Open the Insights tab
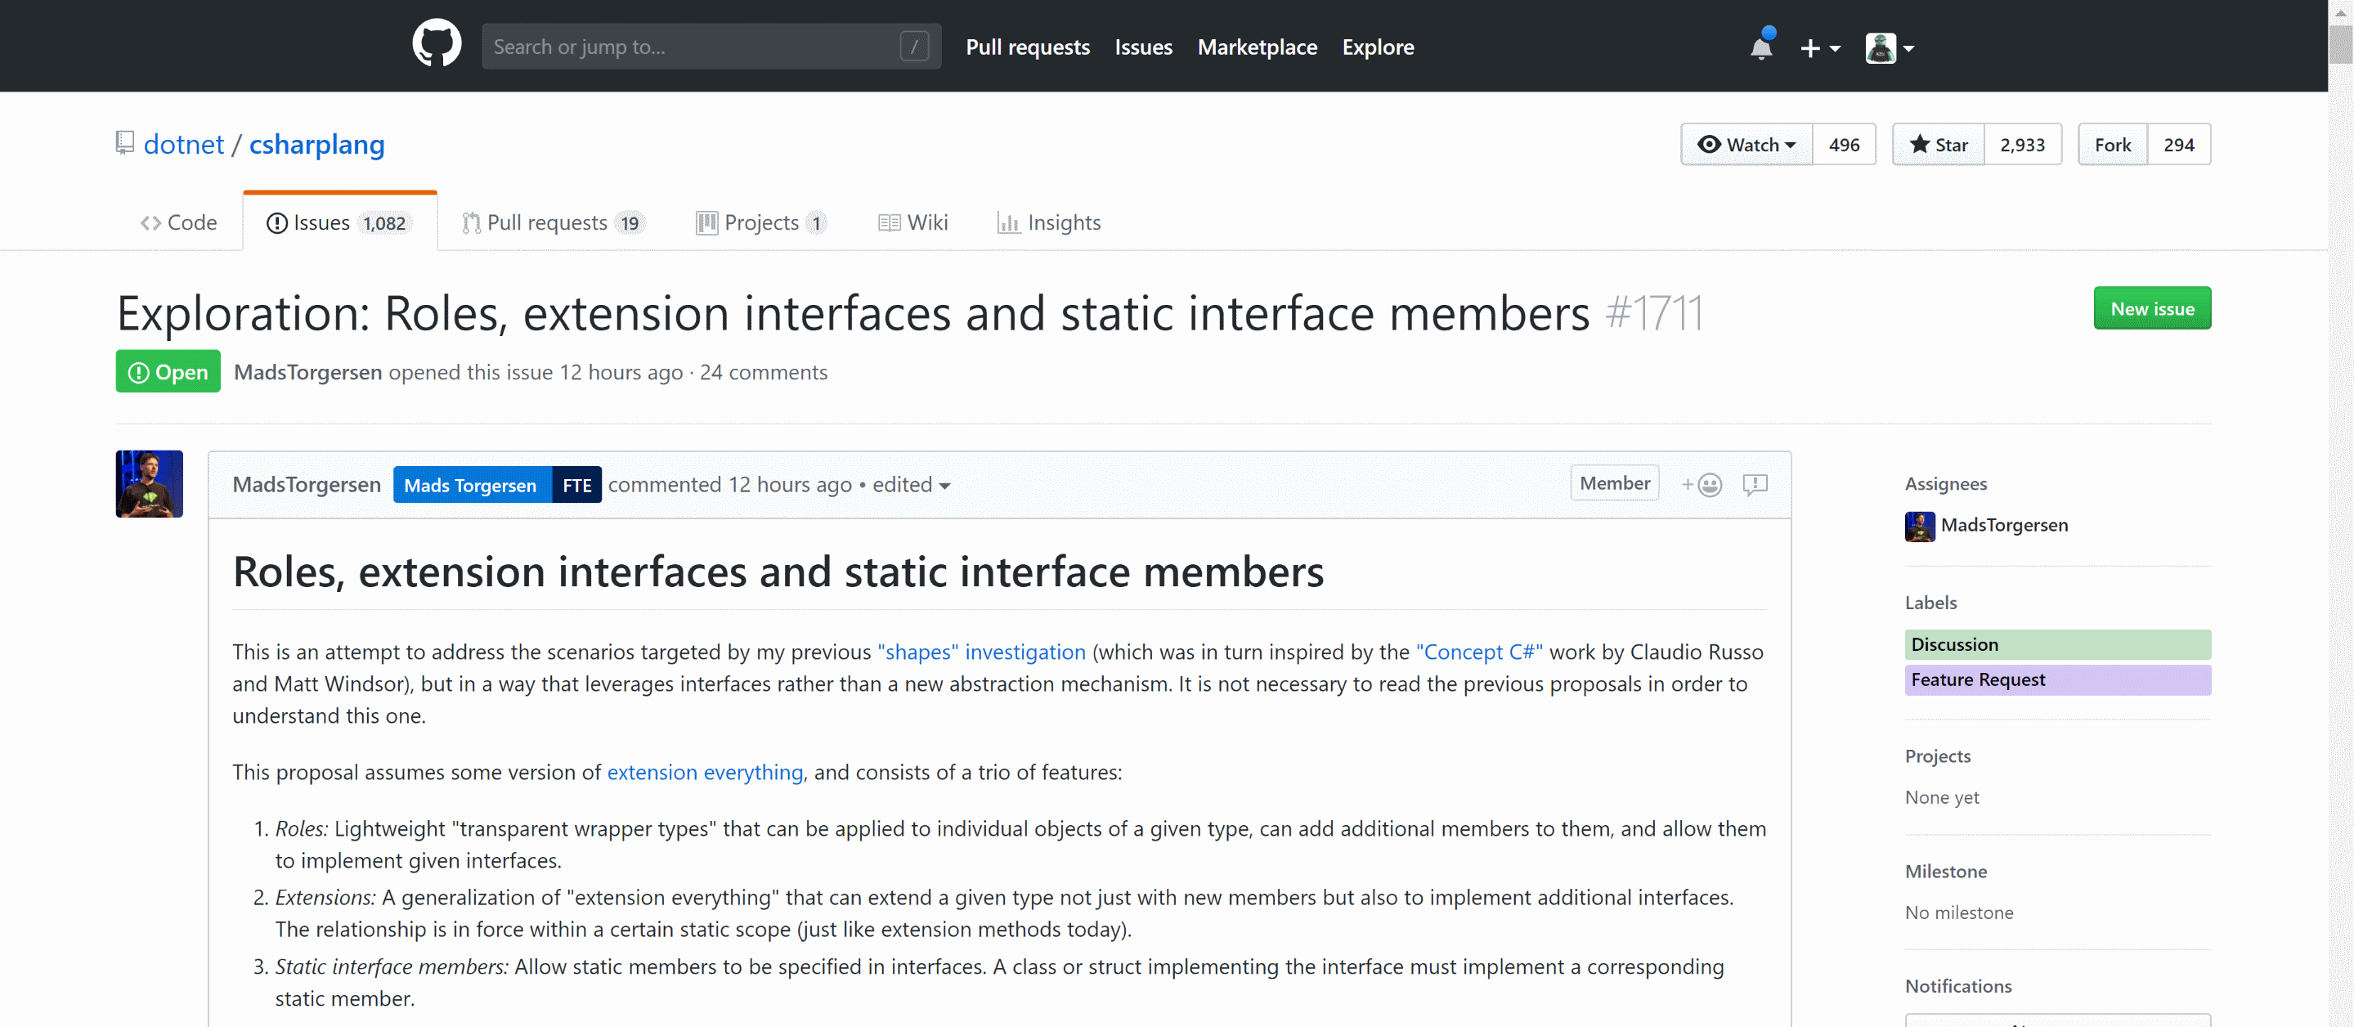The image size is (2354, 1027). tap(1049, 222)
